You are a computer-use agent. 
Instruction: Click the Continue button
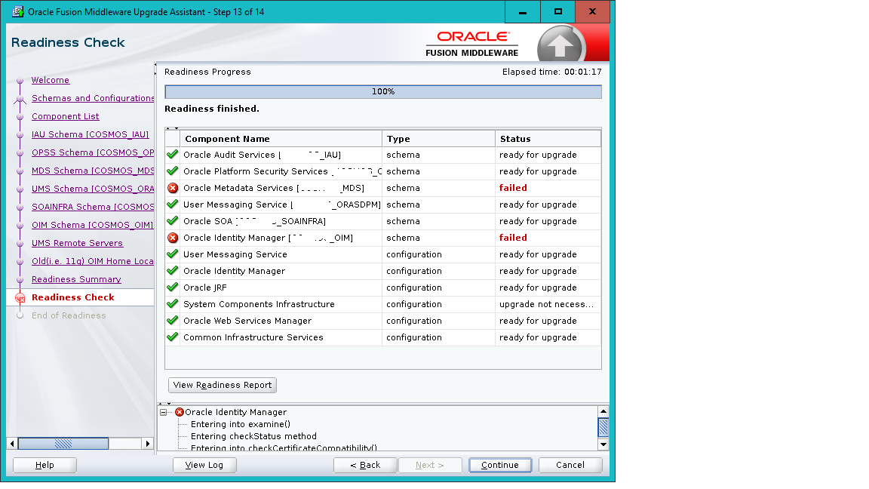pyautogui.click(x=500, y=465)
